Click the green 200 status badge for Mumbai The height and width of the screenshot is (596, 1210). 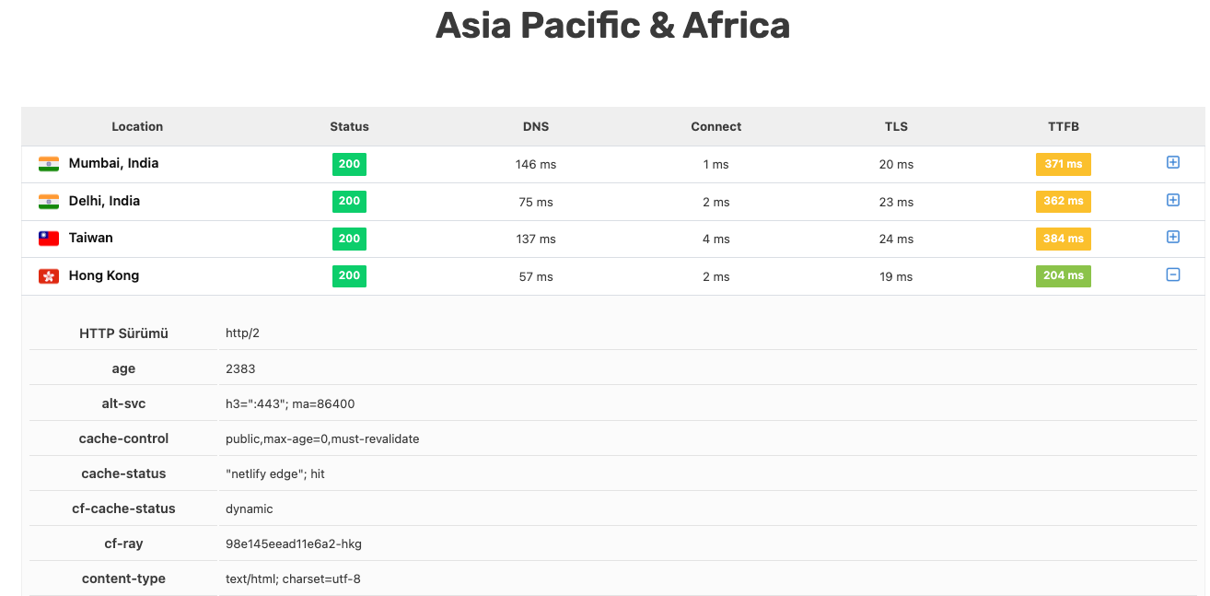coord(349,164)
